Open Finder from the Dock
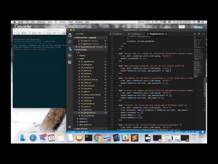 pyautogui.click(x=24, y=138)
